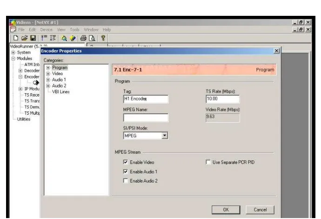Open the Device menu

point(46,30)
